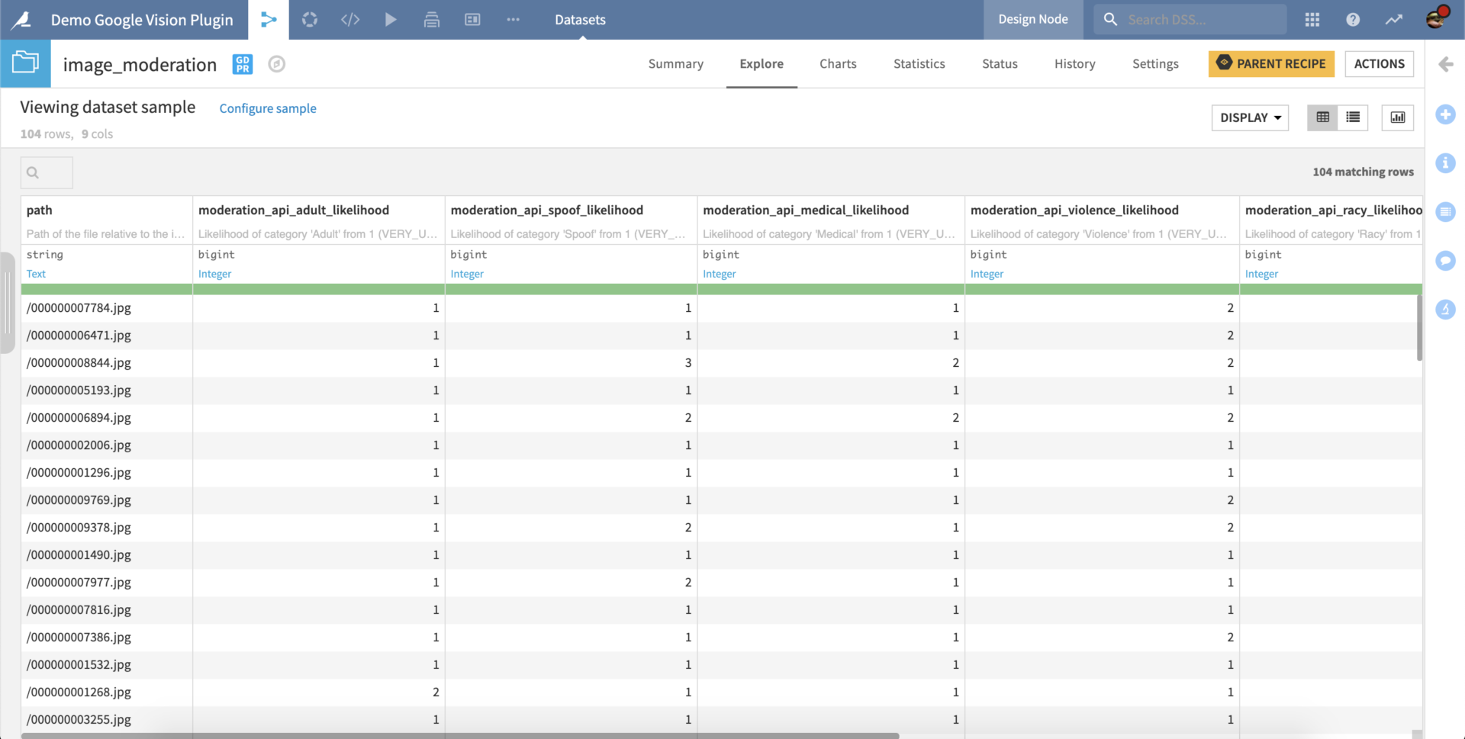Image resolution: width=1465 pixels, height=739 pixels.
Task: Click the Lab microscope icon on the right sidebar
Action: coord(1446,310)
